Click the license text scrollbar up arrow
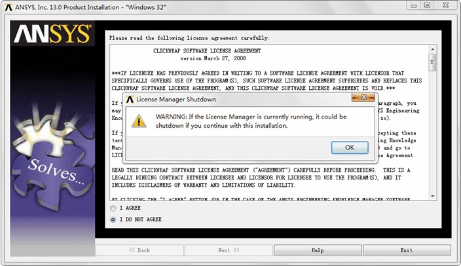This screenshot has width=461, height=266. 433,49
